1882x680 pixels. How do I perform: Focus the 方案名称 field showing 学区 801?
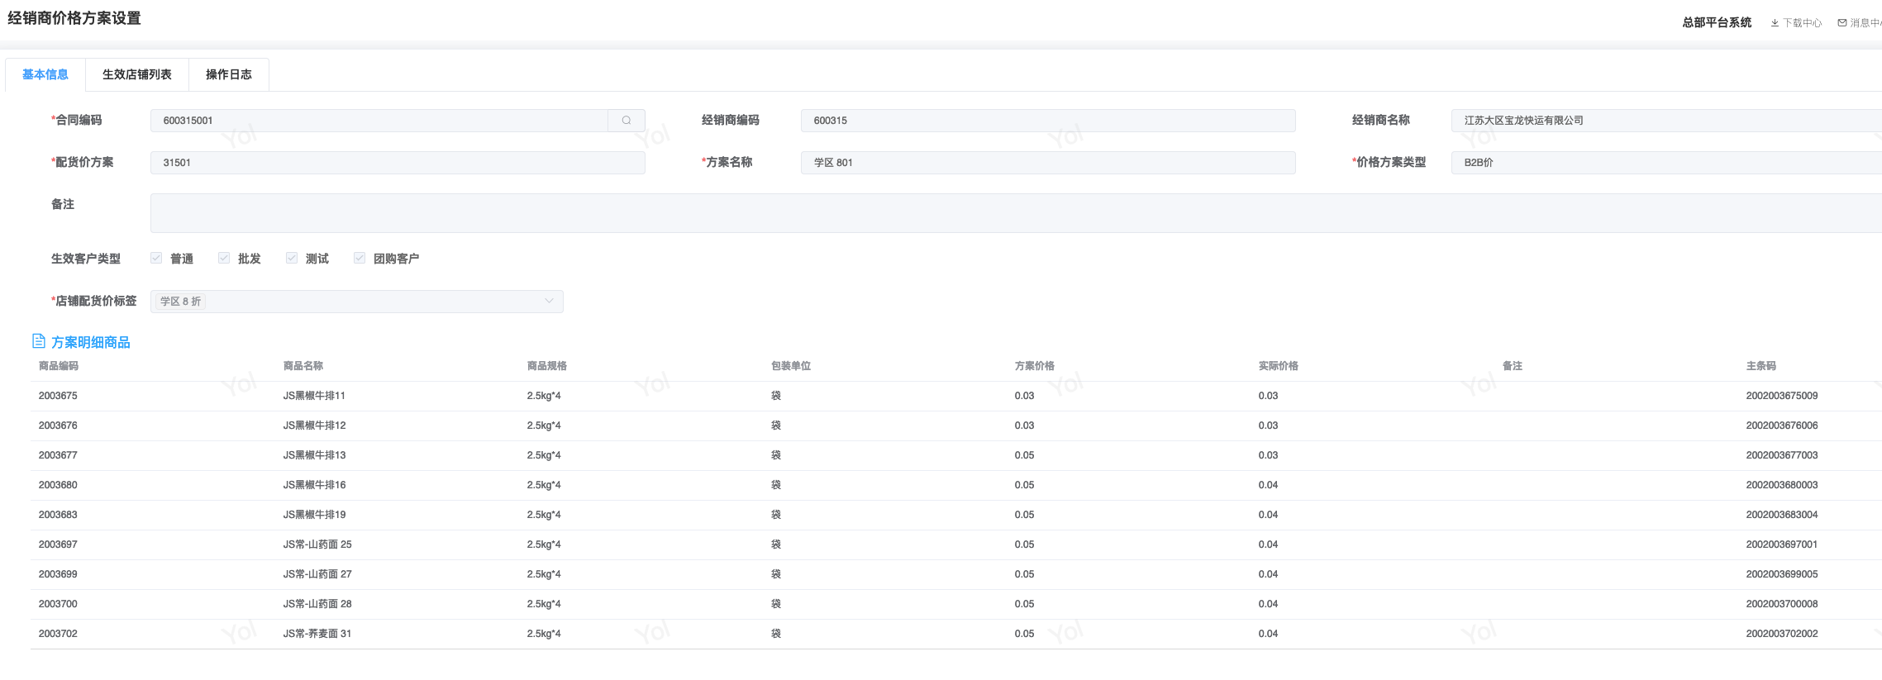(x=1047, y=163)
